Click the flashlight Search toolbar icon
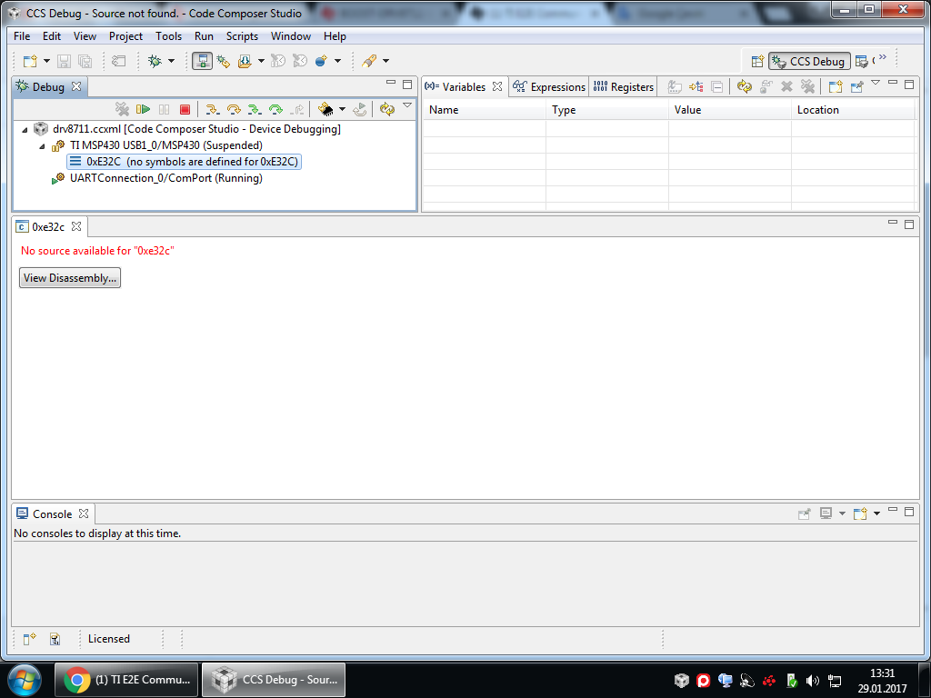The image size is (931, 698). (x=369, y=61)
